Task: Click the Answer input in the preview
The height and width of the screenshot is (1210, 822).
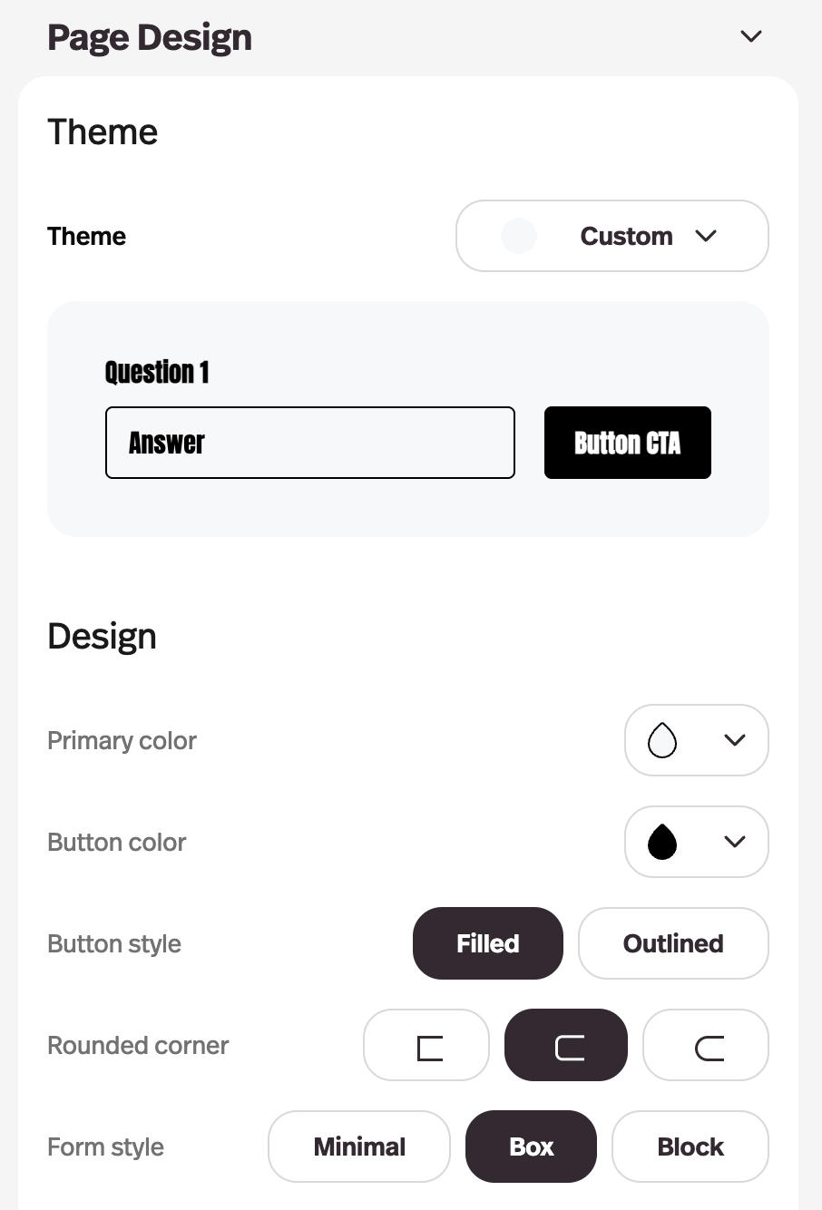Action: (x=310, y=443)
